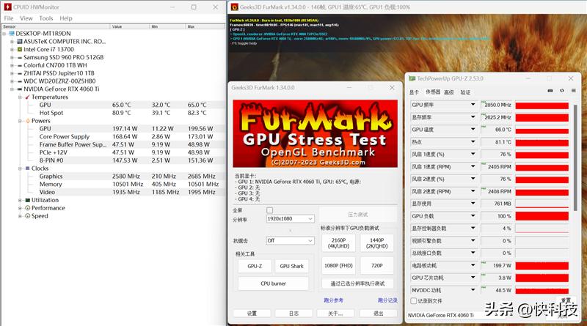Image resolution: width=587 pixels, height=326 pixels.
Task: Click the ASUSTeK motherboard icon in HWMonitor
Action: [x=20, y=42]
